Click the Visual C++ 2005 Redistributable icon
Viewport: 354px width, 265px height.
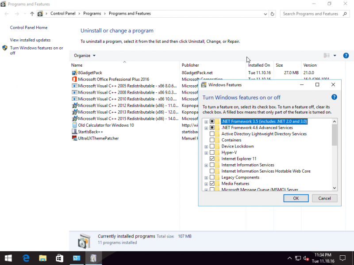74,86
